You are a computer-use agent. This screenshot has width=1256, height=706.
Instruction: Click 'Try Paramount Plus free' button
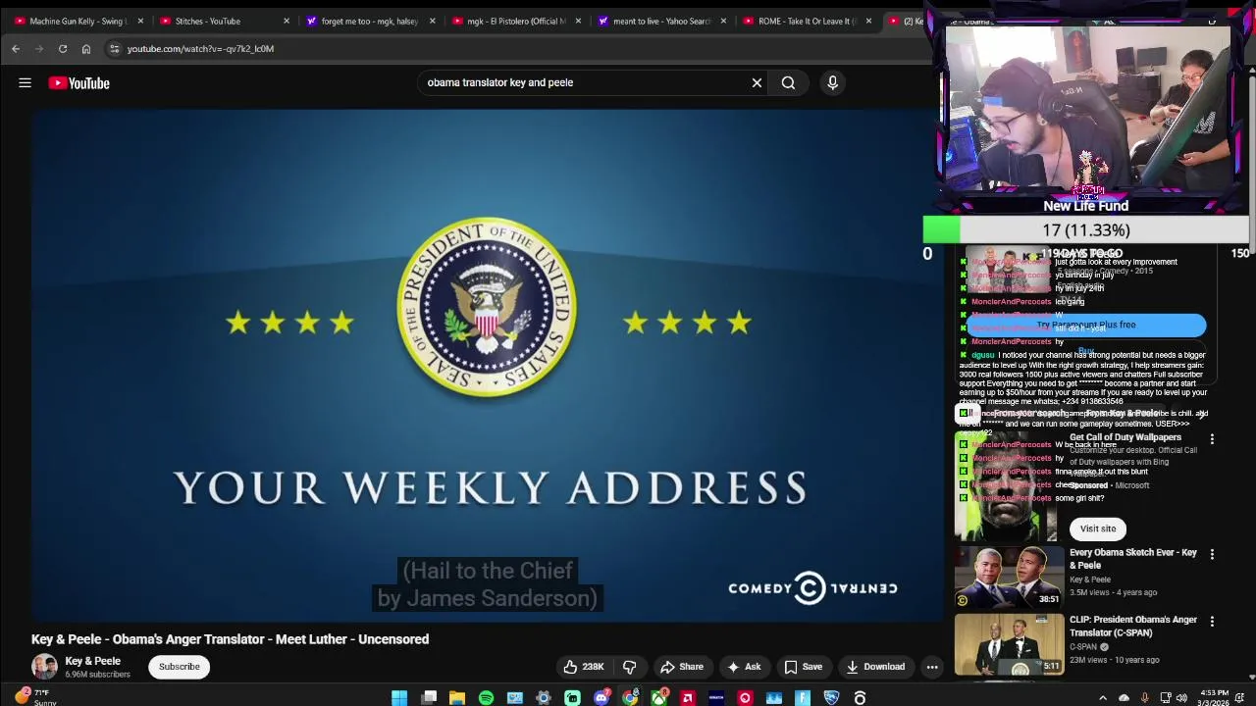coord(1086,325)
